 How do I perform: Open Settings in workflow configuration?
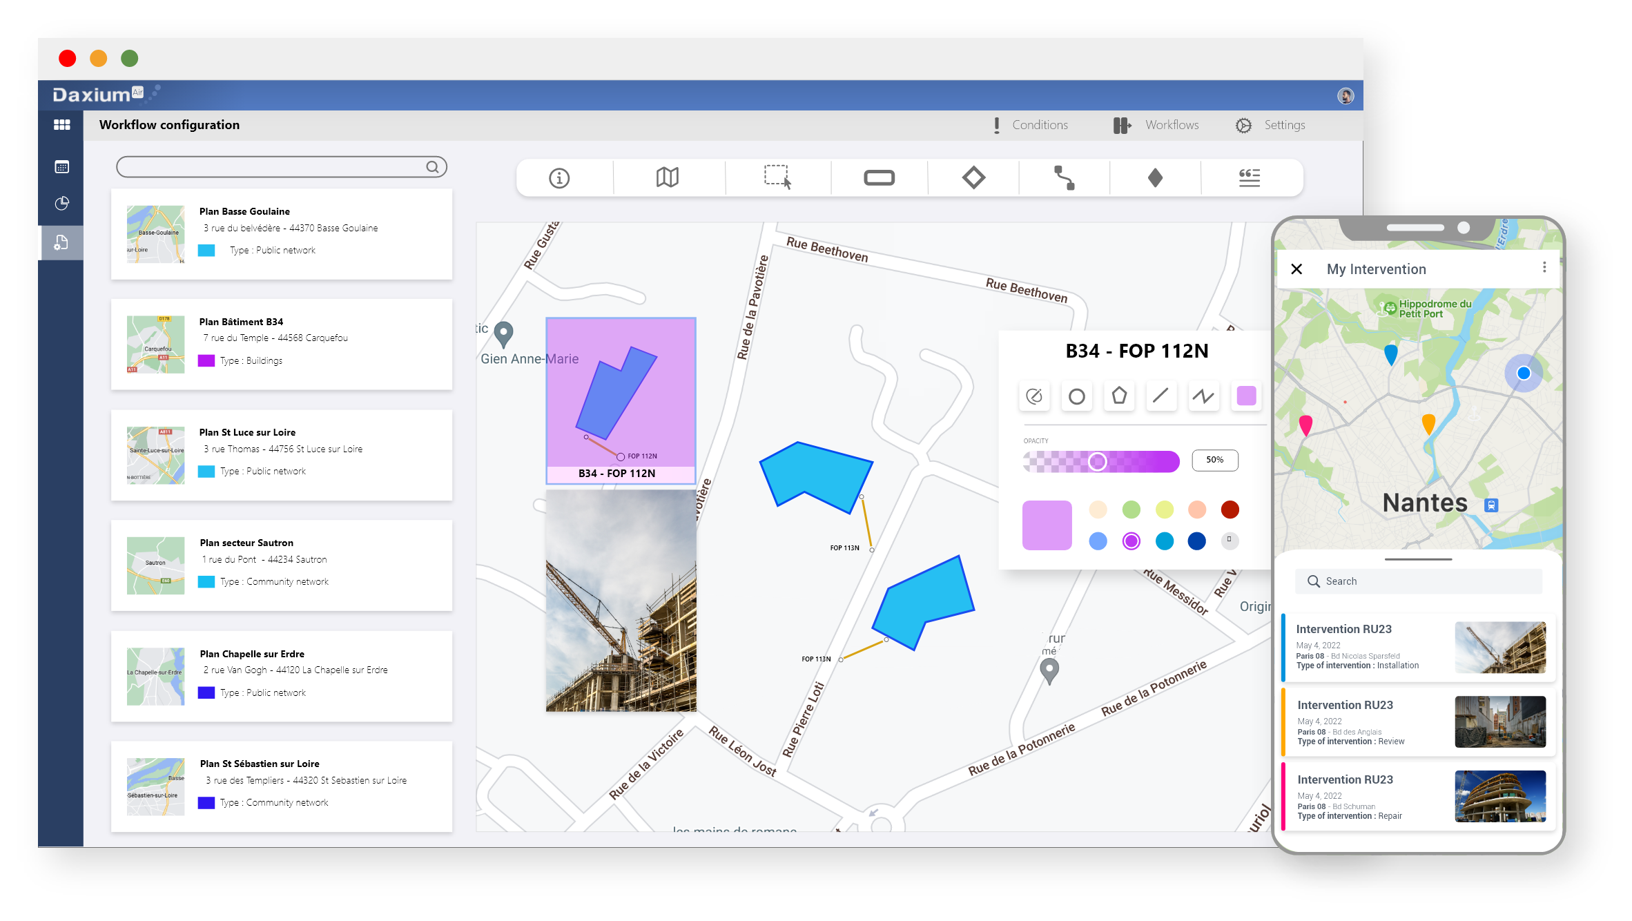coord(1270,124)
